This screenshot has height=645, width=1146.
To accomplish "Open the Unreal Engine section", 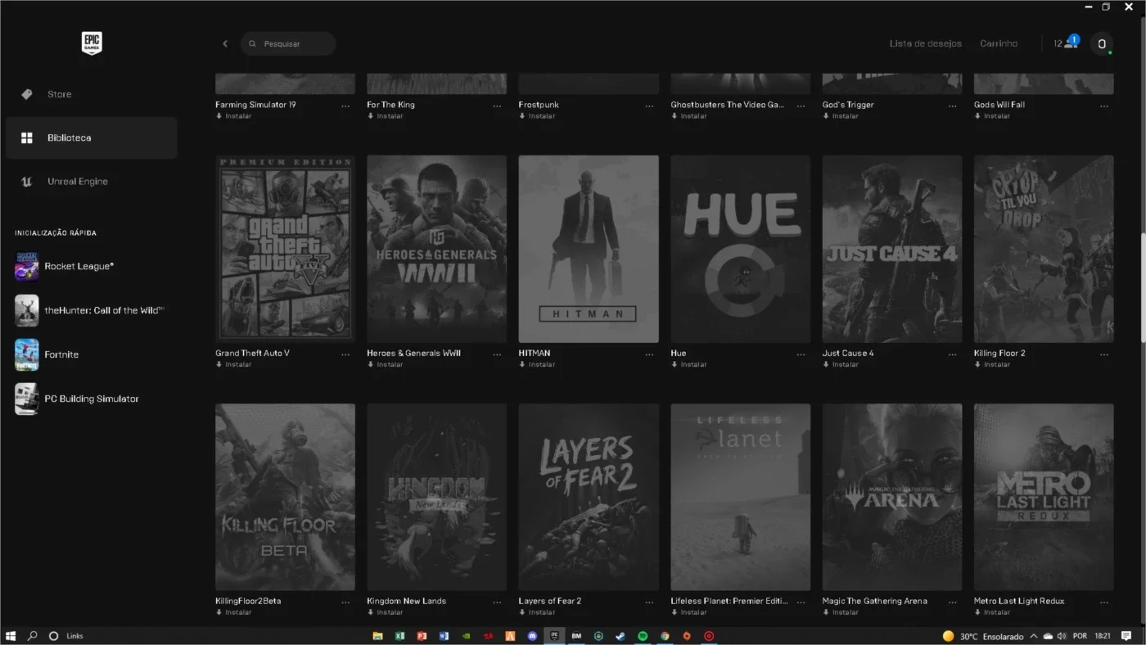I will coord(91,182).
